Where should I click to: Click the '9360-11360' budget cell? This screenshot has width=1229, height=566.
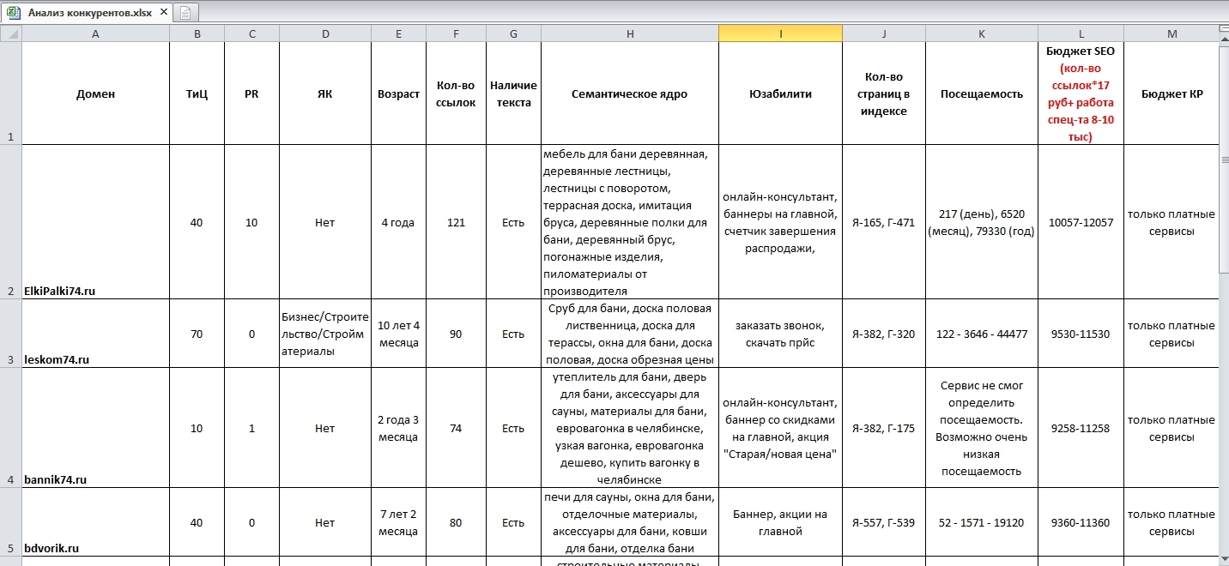click(x=1081, y=522)
